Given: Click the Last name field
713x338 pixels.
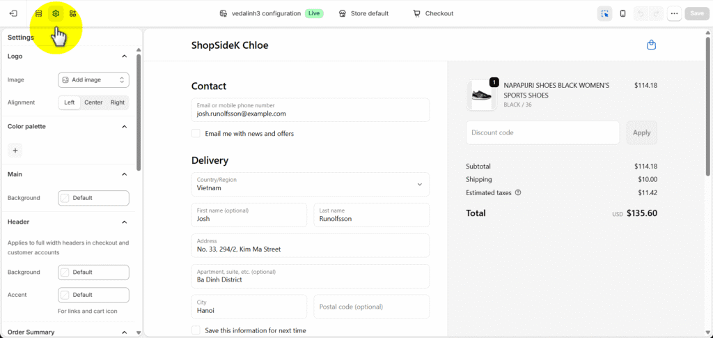Looking at the screenshot, I should tap(372, 215).
